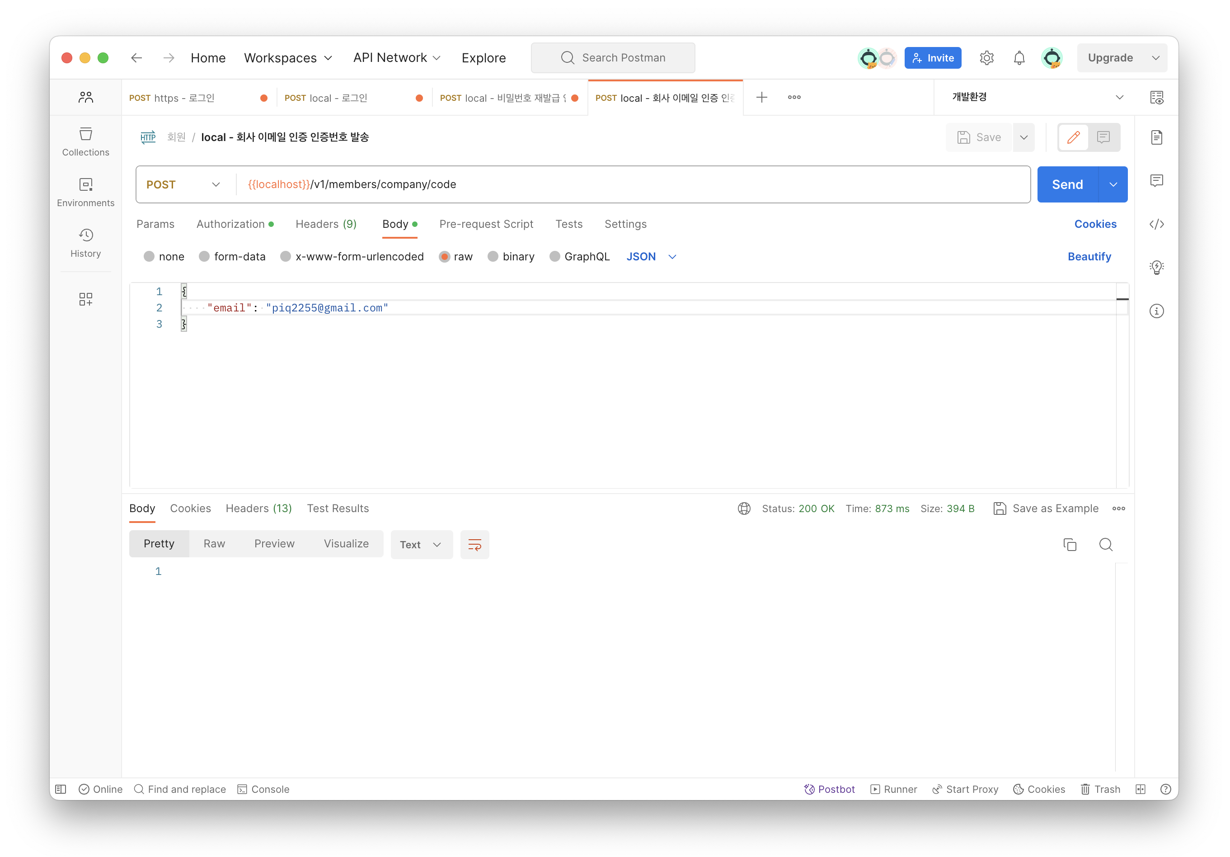Expand the JSON format dropdown

(x=651, y=257)
